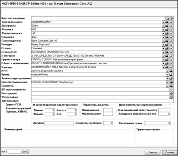Open folder icon for Температура хранения row
Image resolution: width=178 pixels, height=156 pixels.
click(171, 78)
